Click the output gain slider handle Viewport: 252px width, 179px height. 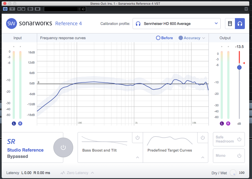pyautogui.click(x=239, y=67)
